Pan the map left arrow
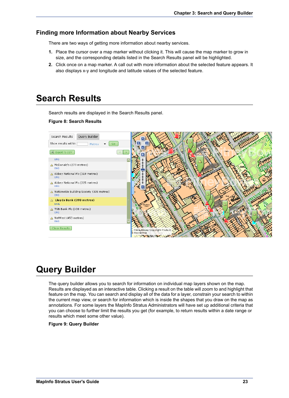The image size is (289, 398). 138,143
